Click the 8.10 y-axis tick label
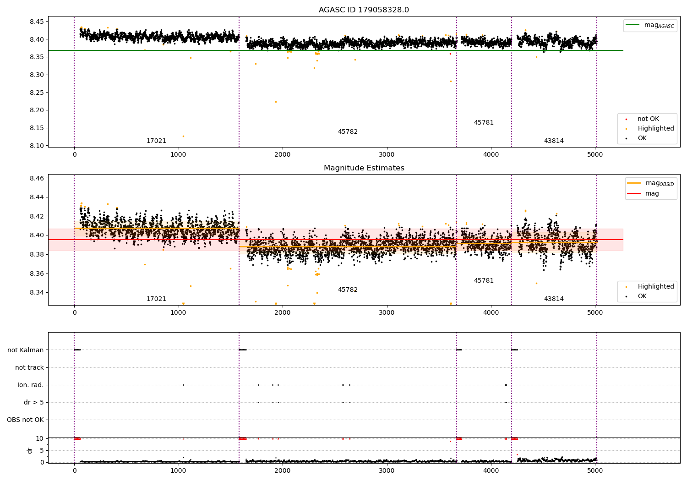The width and height of the screenshot is (687, 481). pyautogui.click(x=37, y=146)
